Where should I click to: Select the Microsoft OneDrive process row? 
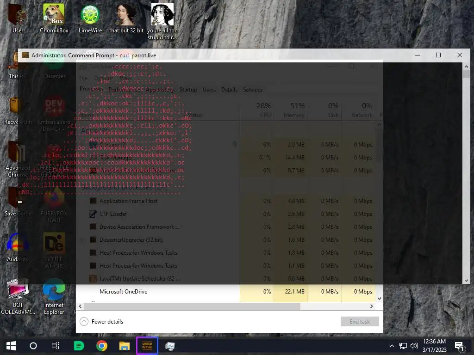point(226,292)
